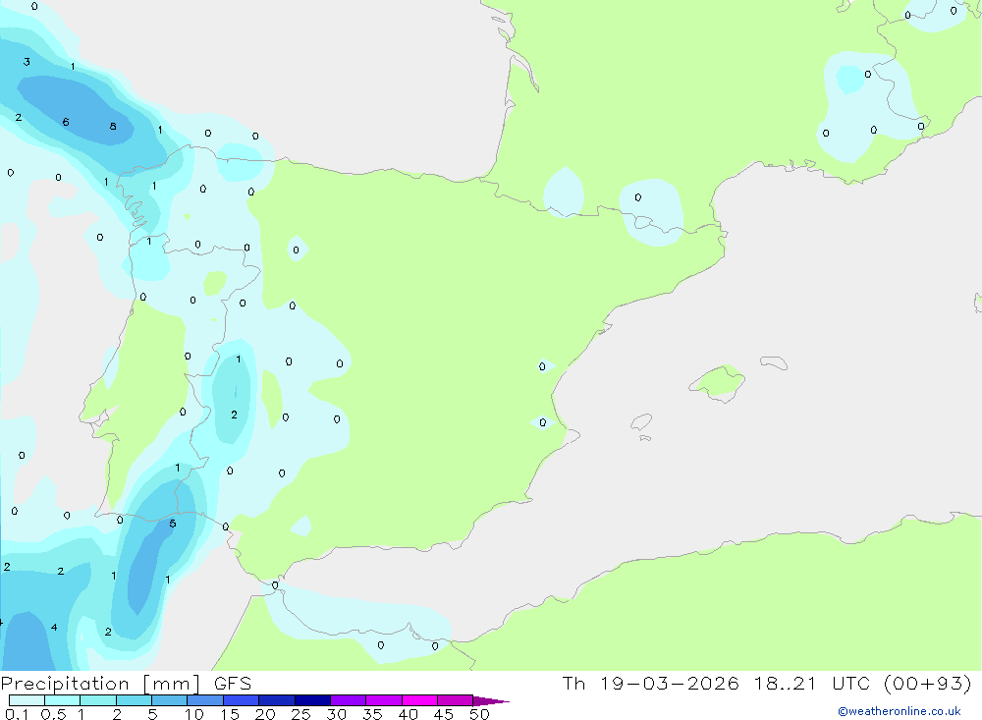Click the date 'Th 19-03-2026'
The height and width of the screenshot is (720, 982).
click(x=650, y=684)
